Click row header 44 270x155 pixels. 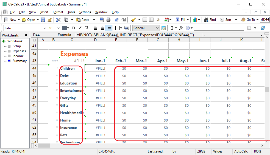(34, 68)
